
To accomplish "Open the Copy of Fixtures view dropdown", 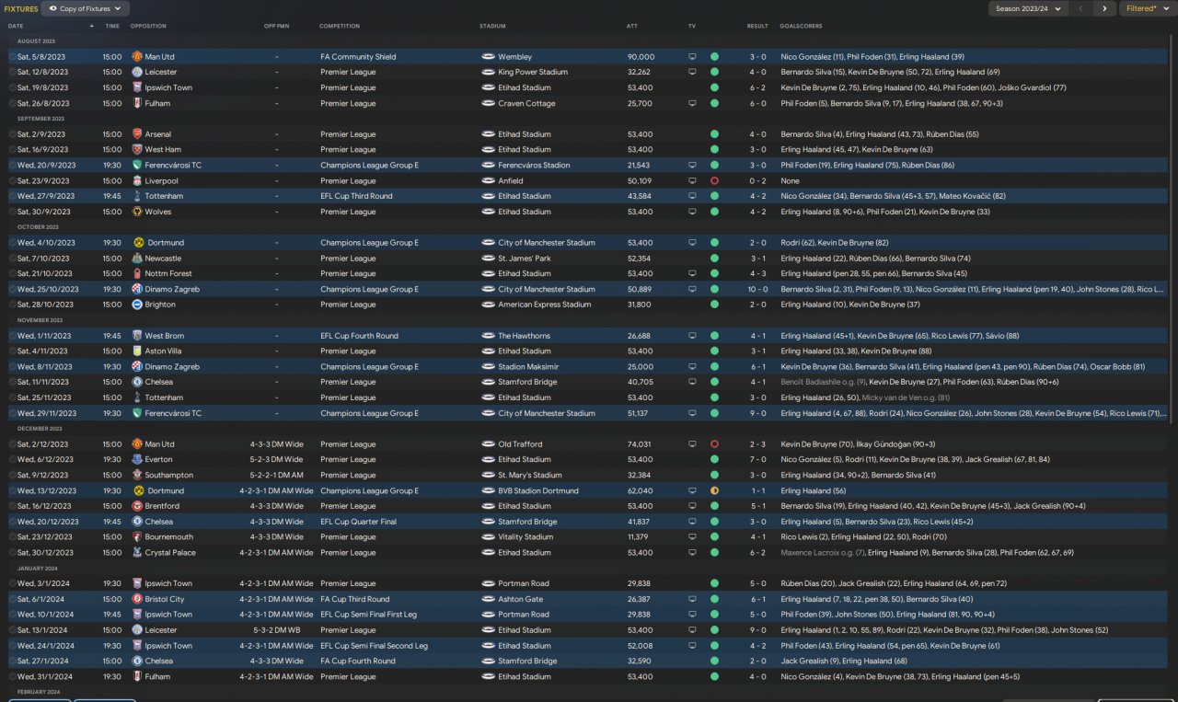I will coord(87,8).
